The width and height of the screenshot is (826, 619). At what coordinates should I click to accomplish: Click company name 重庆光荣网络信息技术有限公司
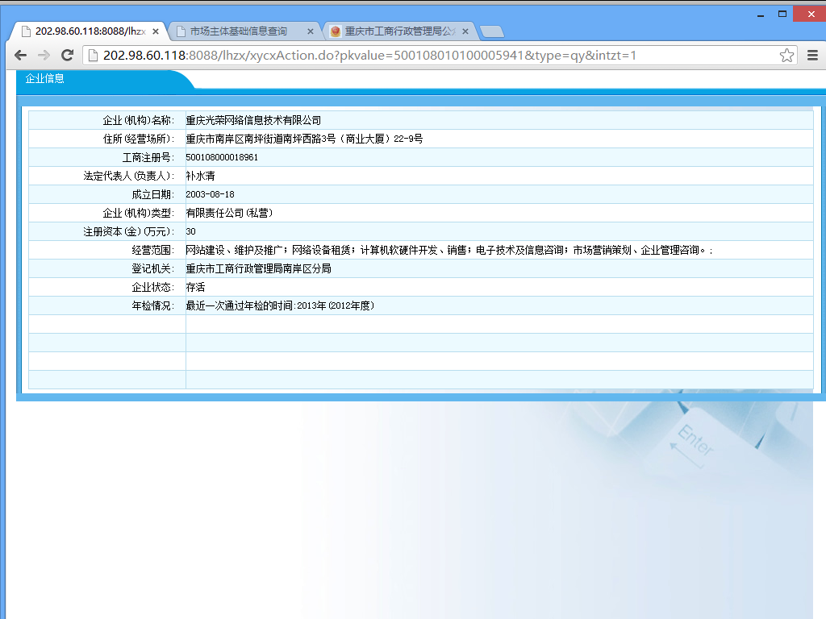[253, 121]
